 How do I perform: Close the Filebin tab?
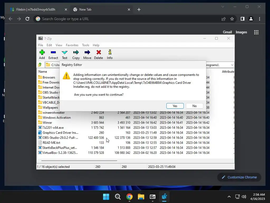(x=66, y=10)
